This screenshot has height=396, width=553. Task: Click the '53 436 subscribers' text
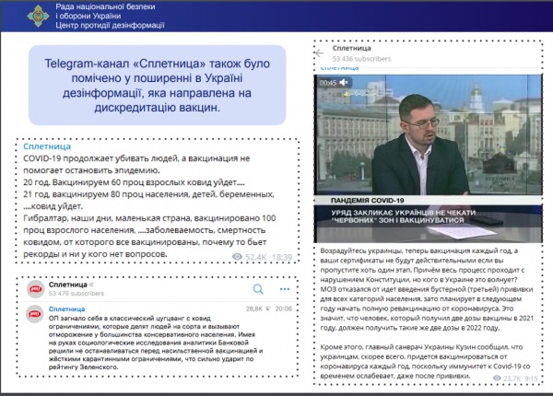pyautogui.click(x=361, y=59)
